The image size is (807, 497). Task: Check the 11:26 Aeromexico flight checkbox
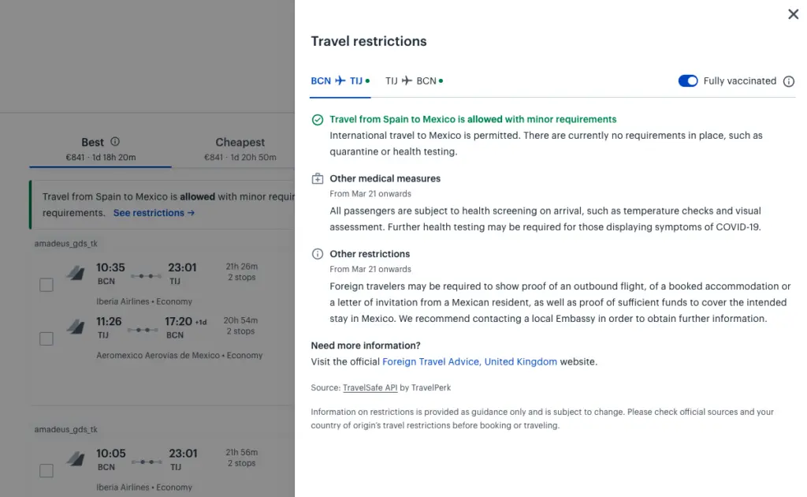(46, 338)
